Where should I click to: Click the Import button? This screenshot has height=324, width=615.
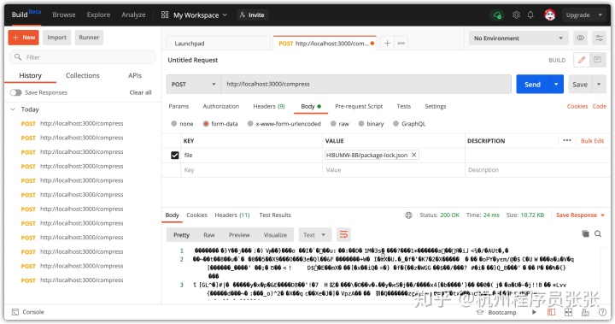57,38
